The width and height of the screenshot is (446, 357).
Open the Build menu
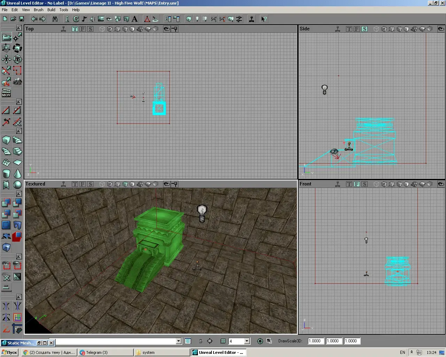pos(51,10)
